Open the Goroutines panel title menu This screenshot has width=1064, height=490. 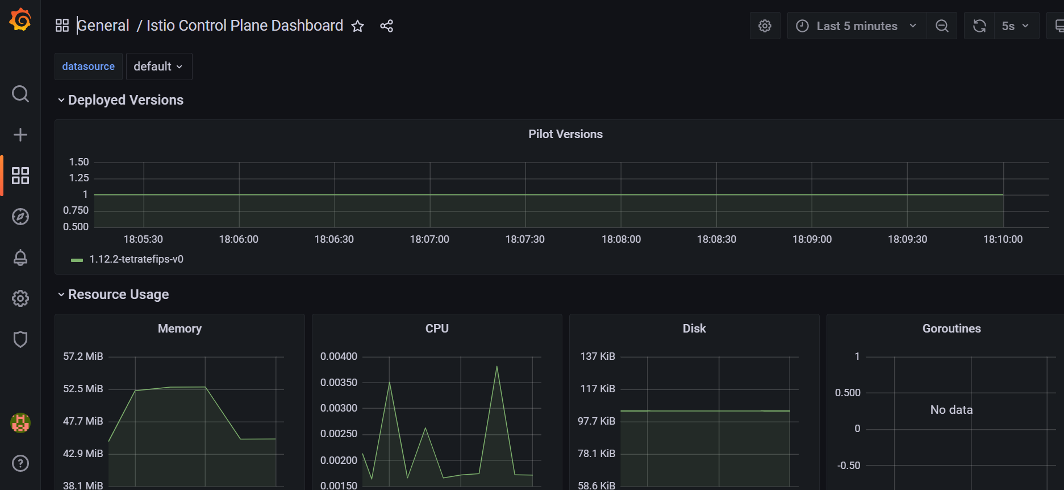pos(952,329)
